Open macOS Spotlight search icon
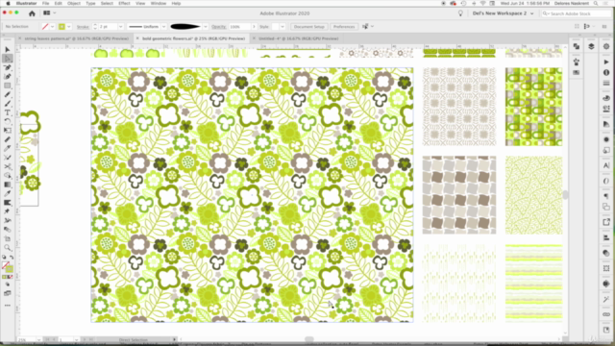 596,3
